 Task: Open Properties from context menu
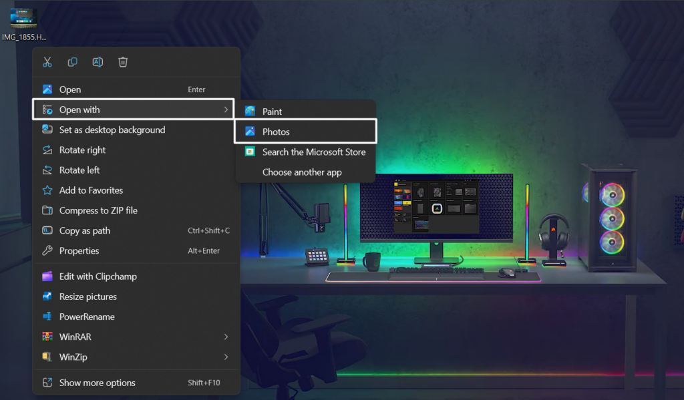[79, 251]
